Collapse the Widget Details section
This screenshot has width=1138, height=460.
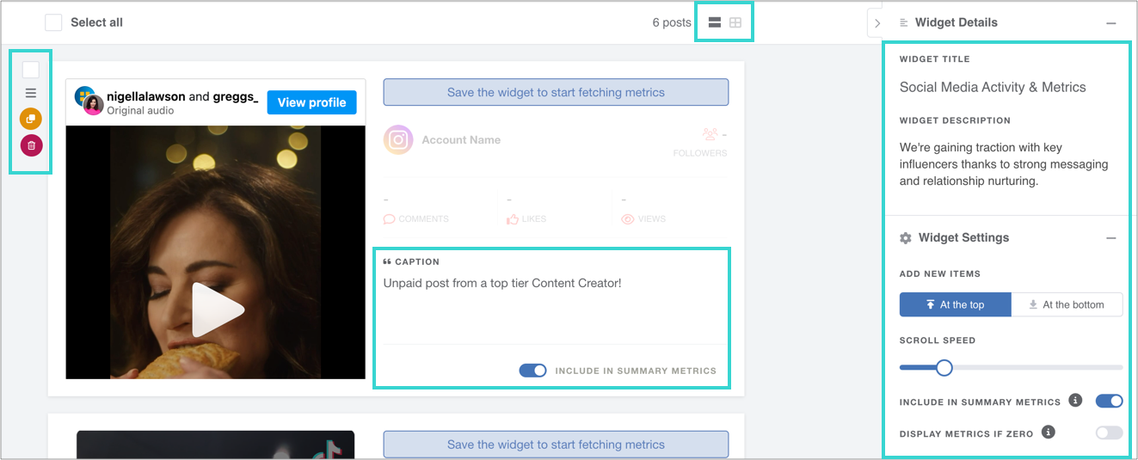tap(1111, 23)
